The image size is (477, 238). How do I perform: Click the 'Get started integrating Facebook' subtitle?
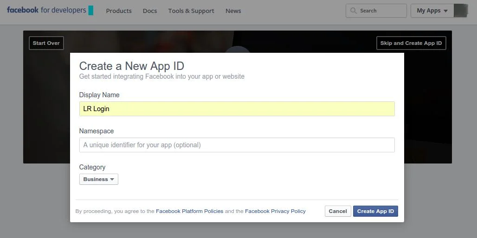(161, 76)
